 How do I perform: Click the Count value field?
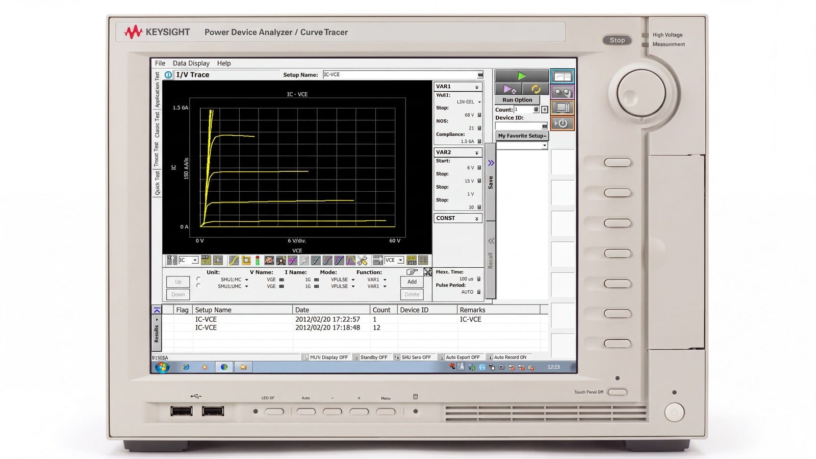click(526, 110)
